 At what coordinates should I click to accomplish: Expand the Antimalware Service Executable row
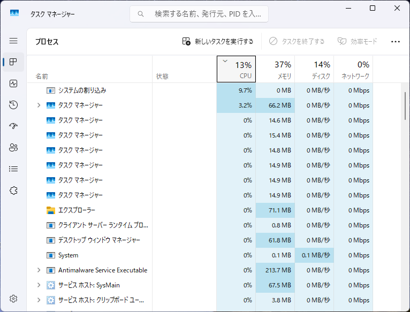[x=39, y=270]
